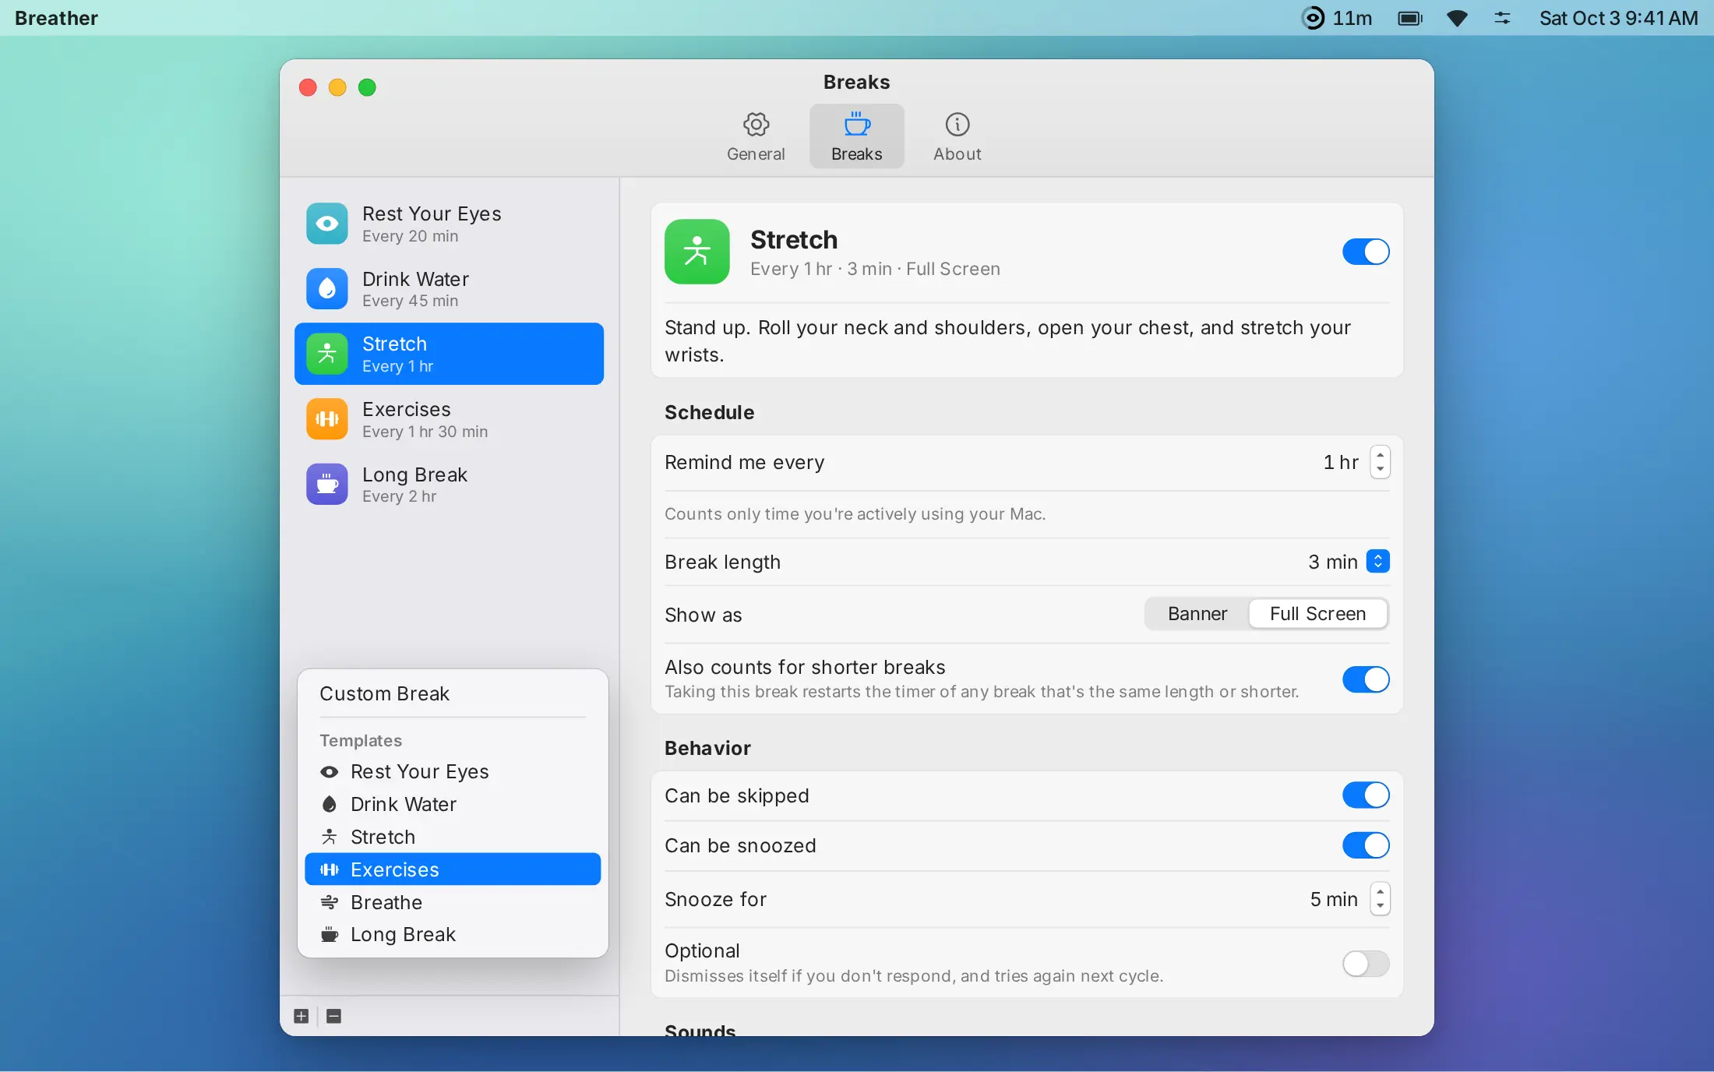Switch to the Breaks tab
This screenshot has width=1714, height=1072.
[856, 136]
